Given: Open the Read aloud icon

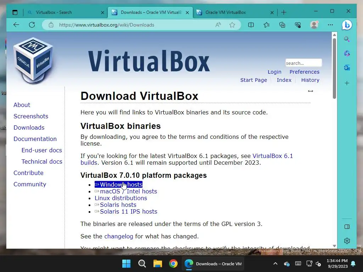Looking at the screenshot, I should (x=218, y=25).
